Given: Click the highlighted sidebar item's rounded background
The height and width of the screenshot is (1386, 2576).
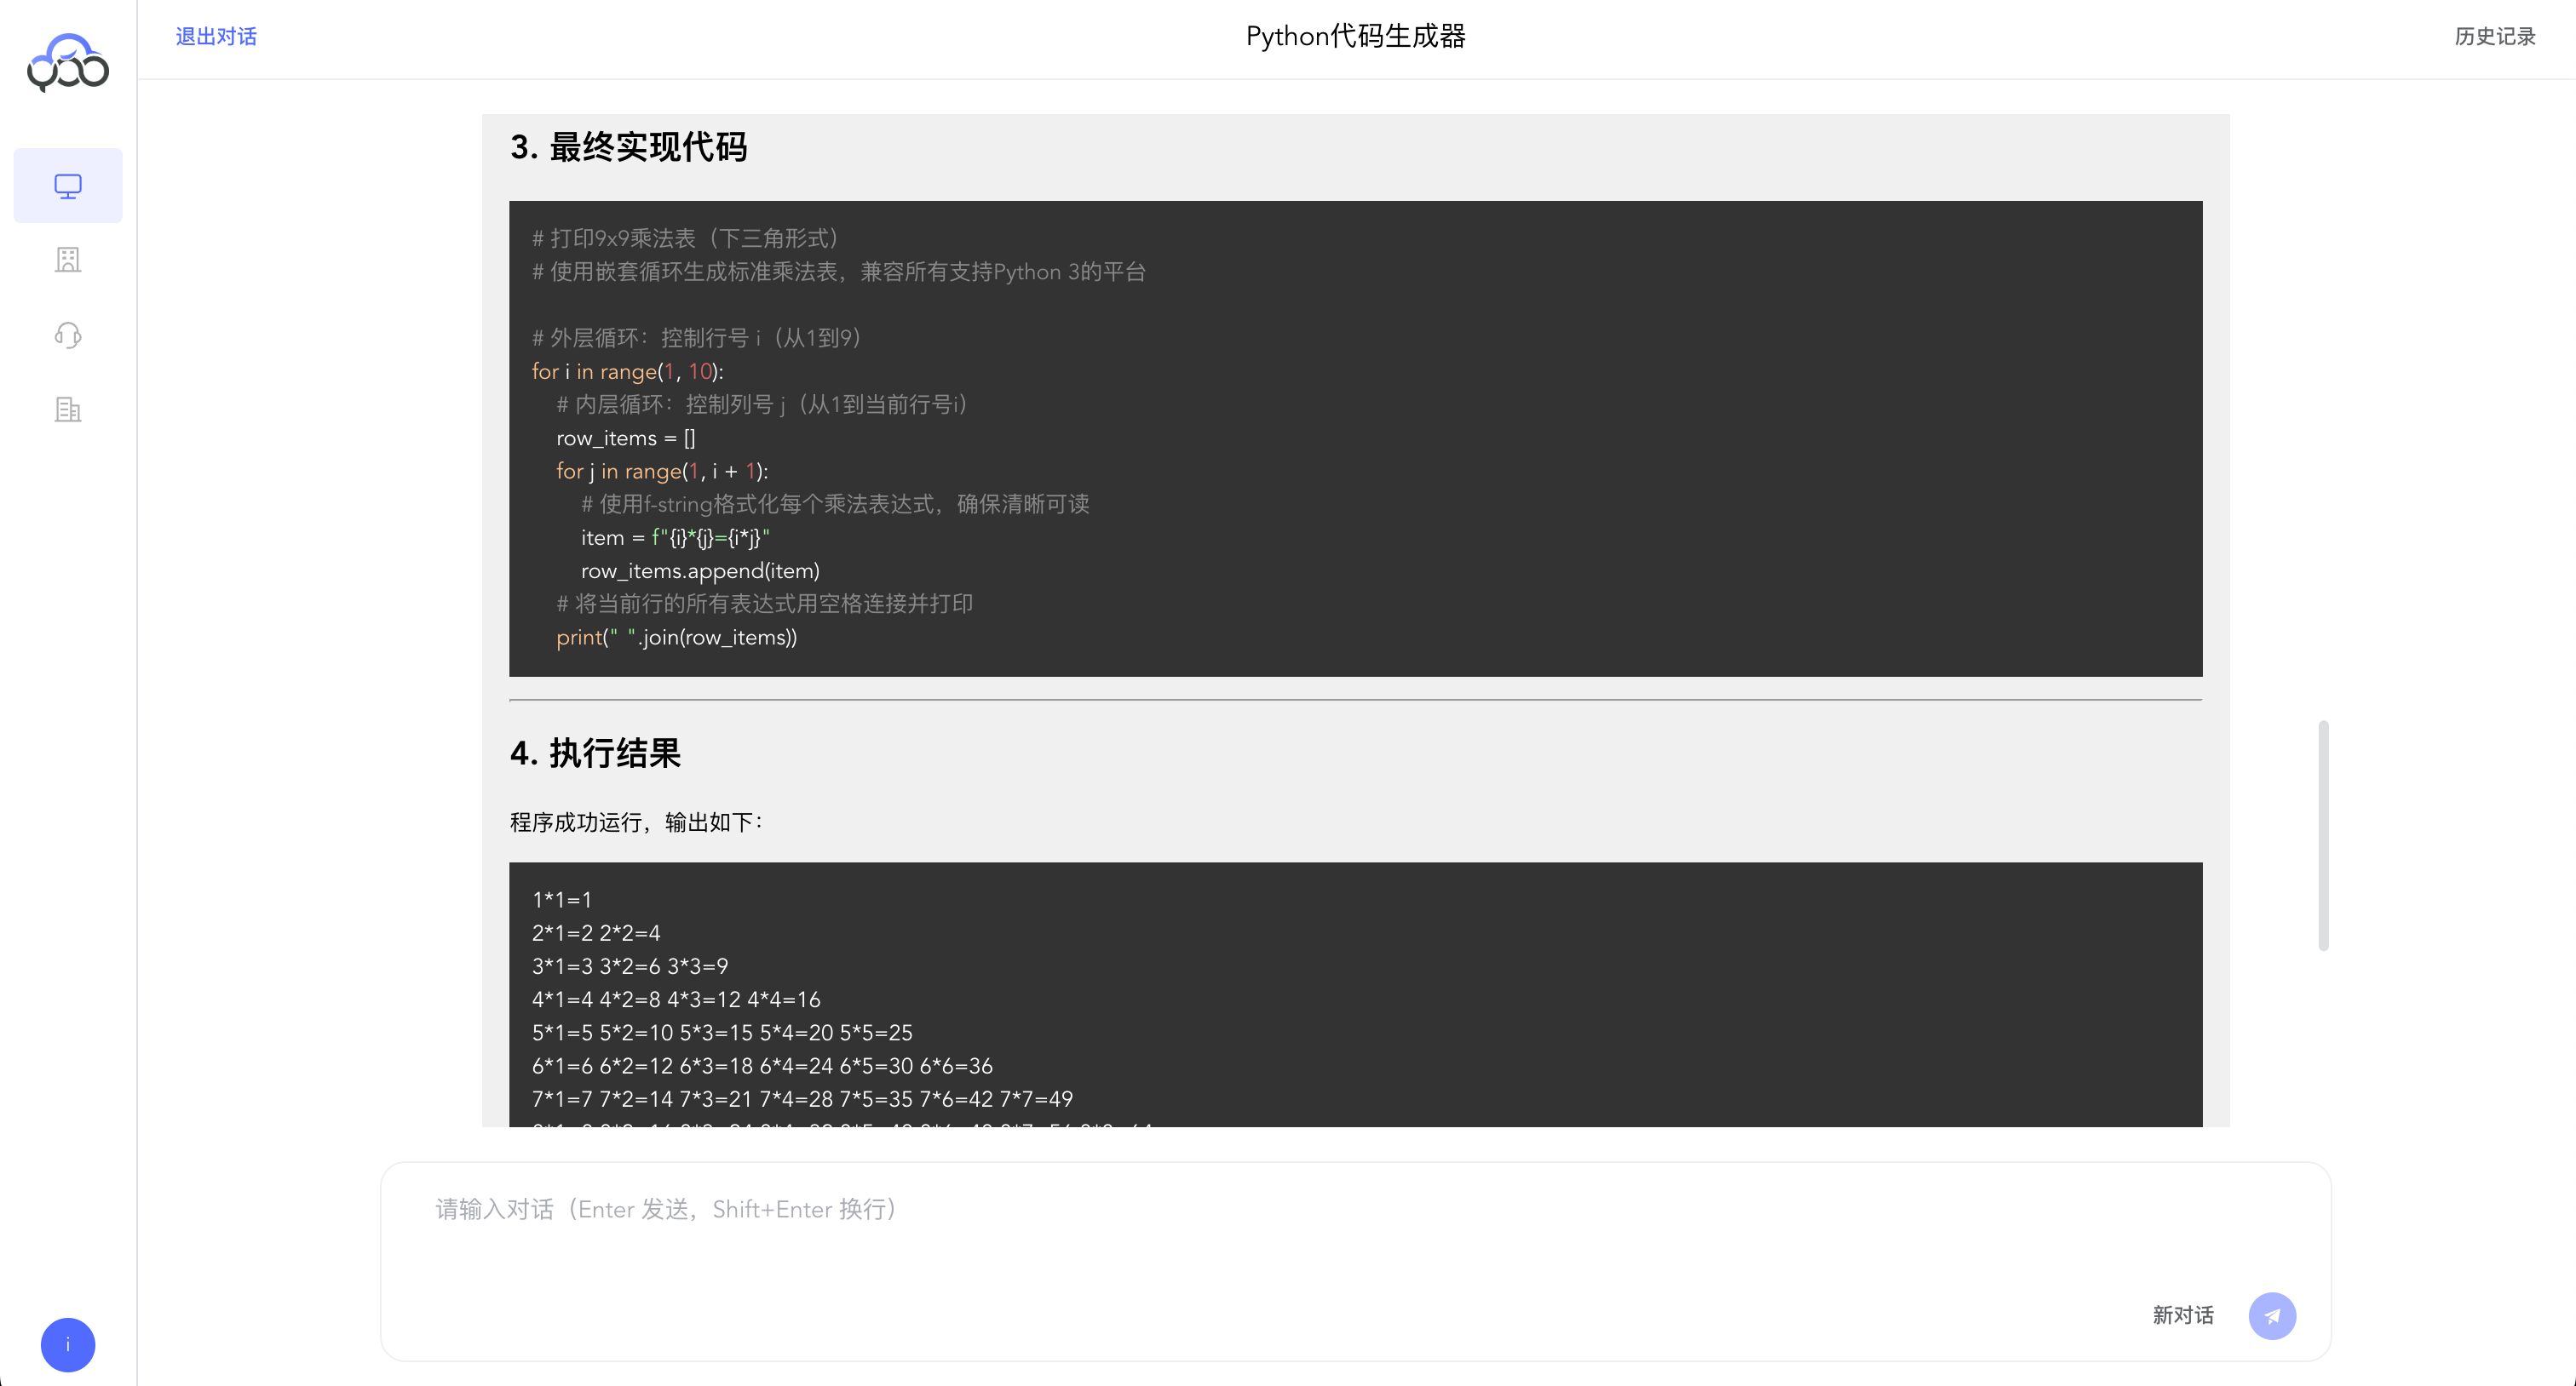Looking at the screenshot, I should pos(67,185).
